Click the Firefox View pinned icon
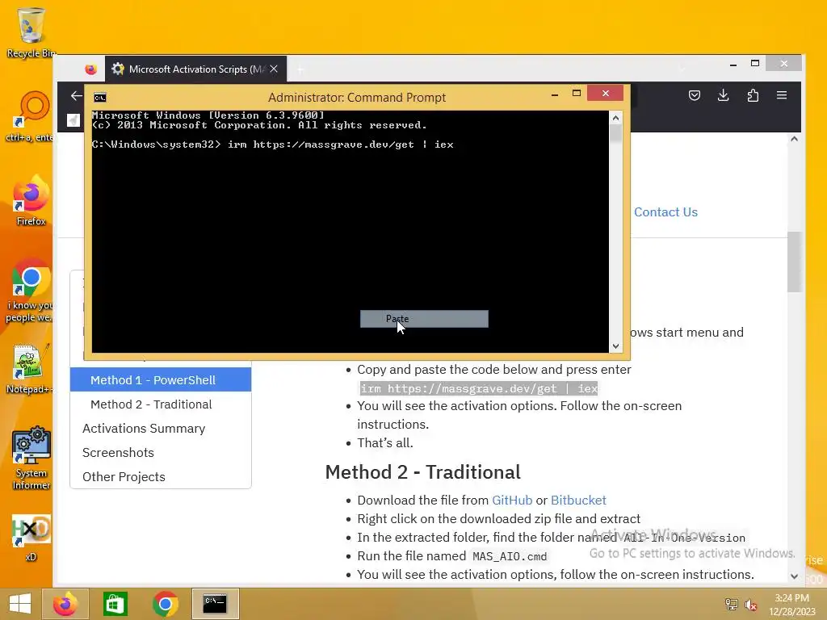The width and height of the screenshot is (827, 620). click(x=90, y=69)
